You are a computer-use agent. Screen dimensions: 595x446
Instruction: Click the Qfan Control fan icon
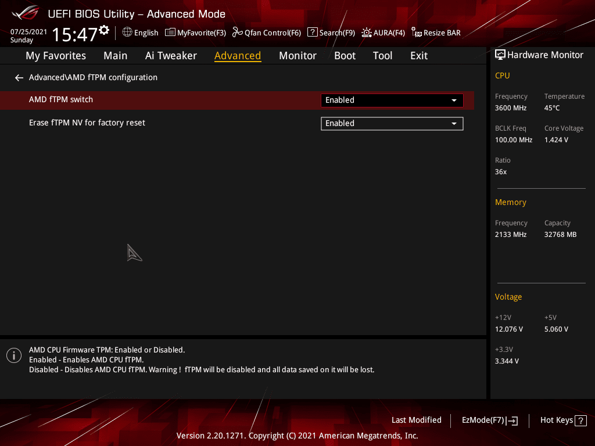coord(237,33)
